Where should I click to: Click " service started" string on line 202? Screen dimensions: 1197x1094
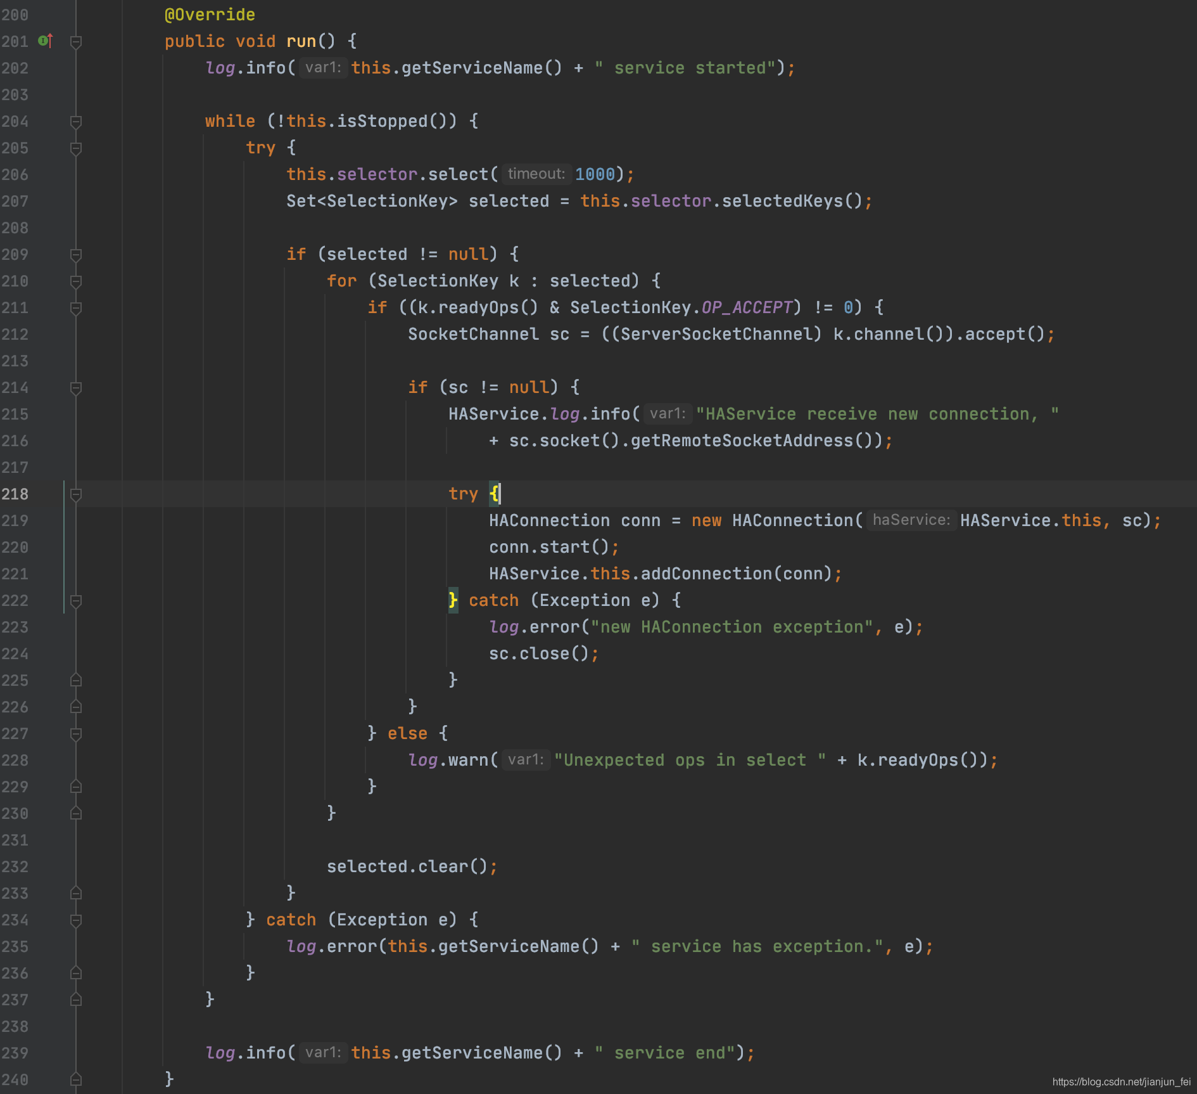[x=685, y=68]
